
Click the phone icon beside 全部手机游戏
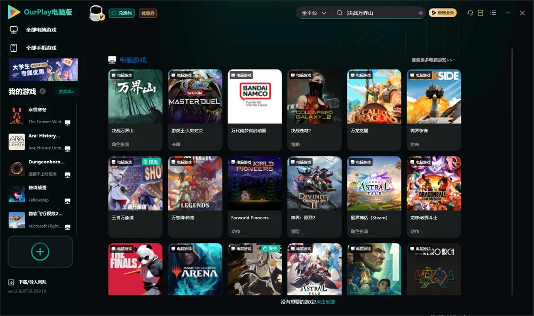click(14, 48)
